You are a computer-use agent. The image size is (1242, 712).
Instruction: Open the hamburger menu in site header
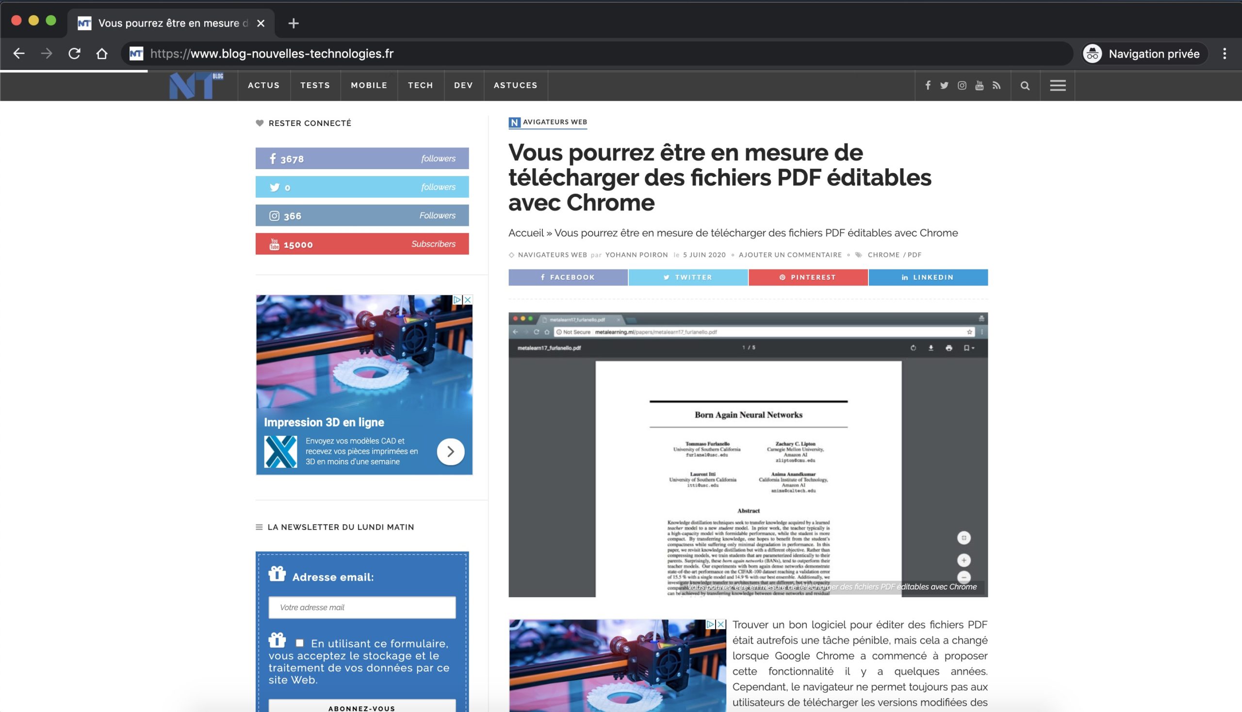pyautogui.click(x=1058, y=86)
